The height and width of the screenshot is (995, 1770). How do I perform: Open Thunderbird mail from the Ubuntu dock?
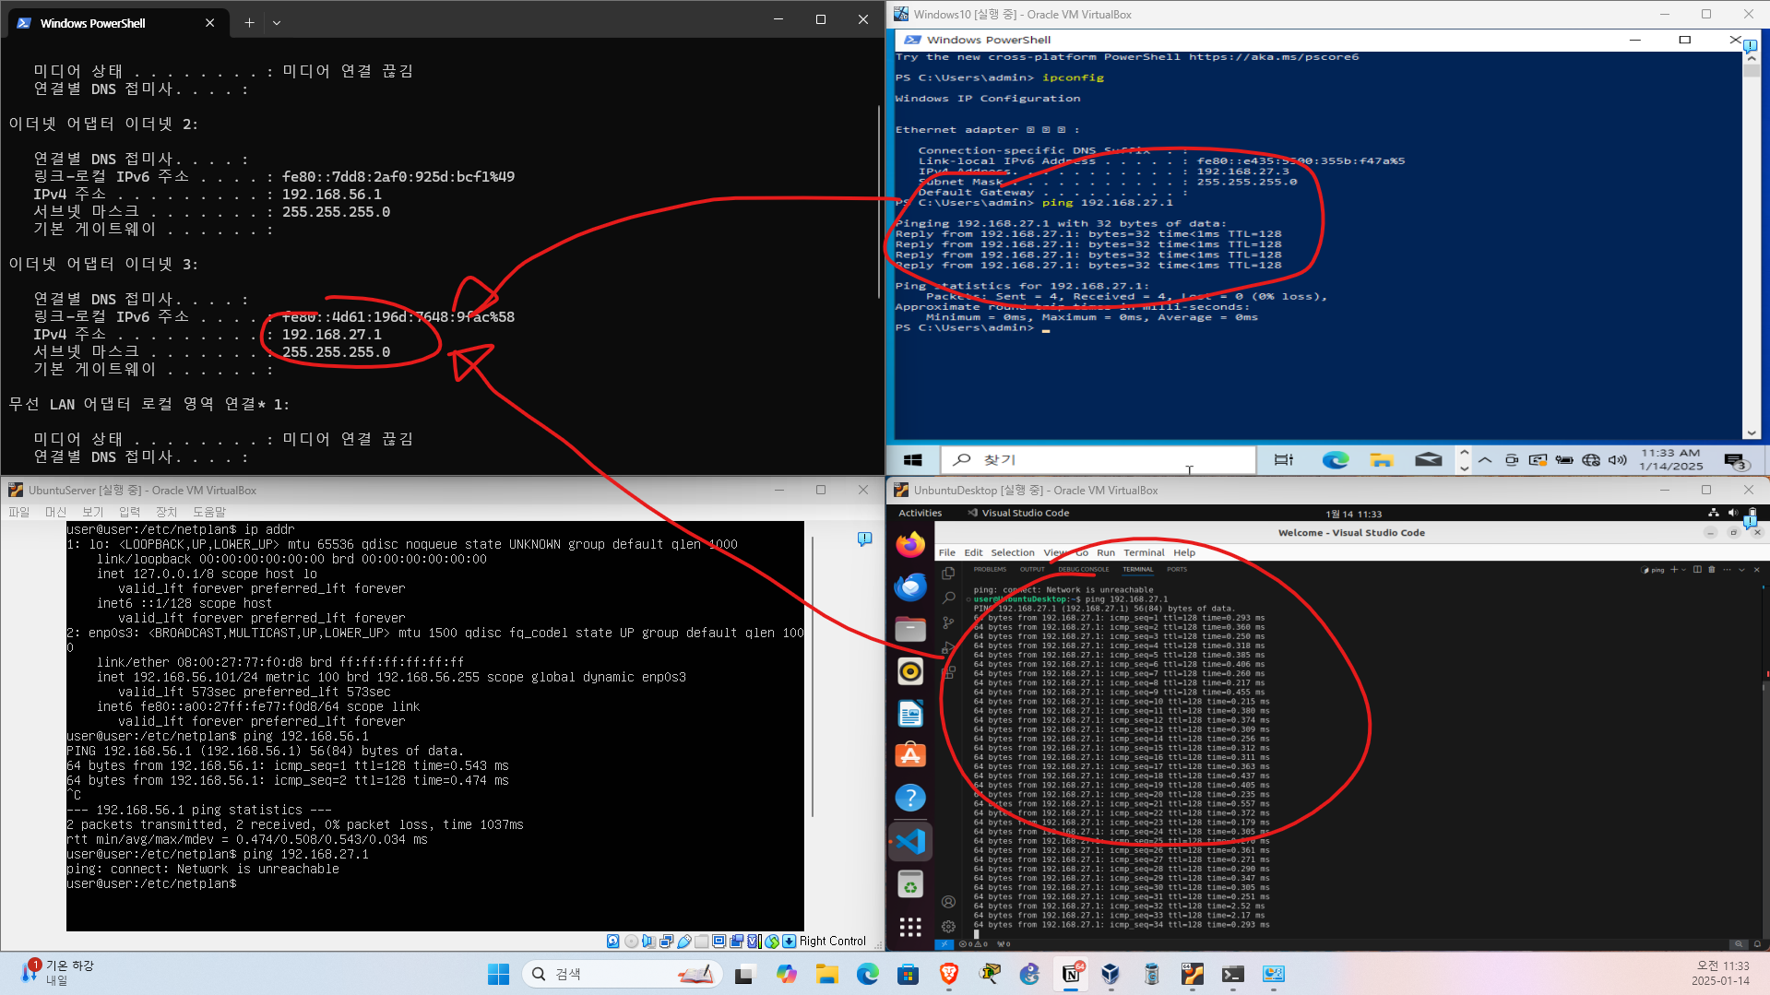pyautogui.click(x=910, y=587)
